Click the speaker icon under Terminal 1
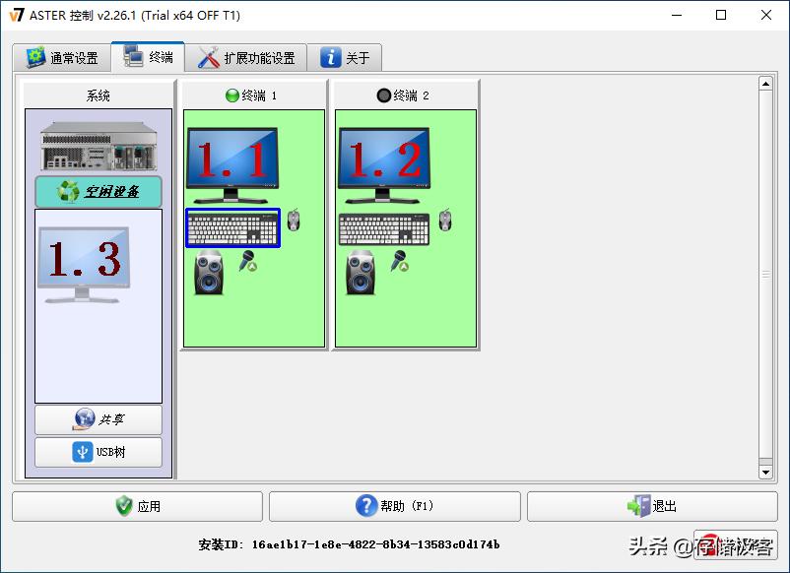The image size is (790, 573). tap(210, 276)
